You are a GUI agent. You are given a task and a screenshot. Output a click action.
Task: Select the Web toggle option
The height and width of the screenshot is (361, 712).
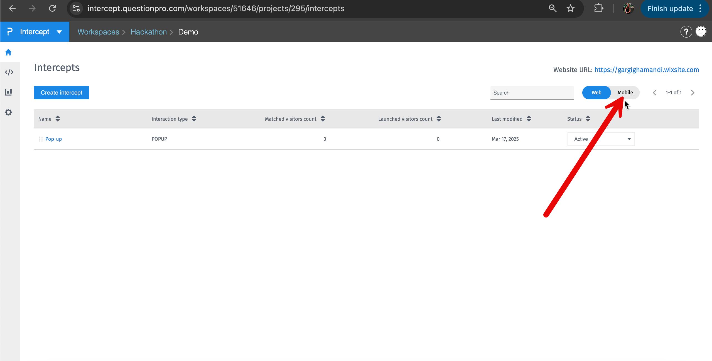click(596, 93)
